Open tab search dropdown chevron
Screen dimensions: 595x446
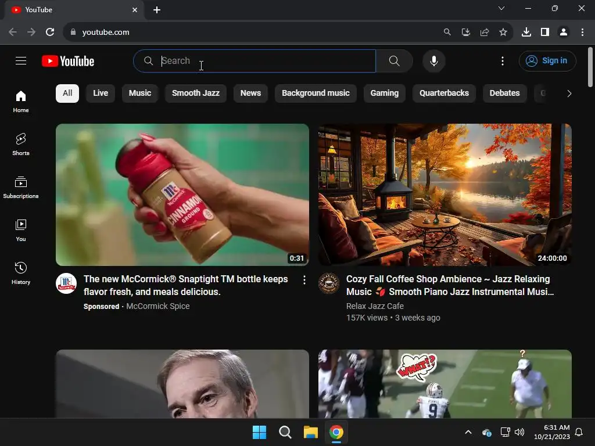click(x=501, y=8)
